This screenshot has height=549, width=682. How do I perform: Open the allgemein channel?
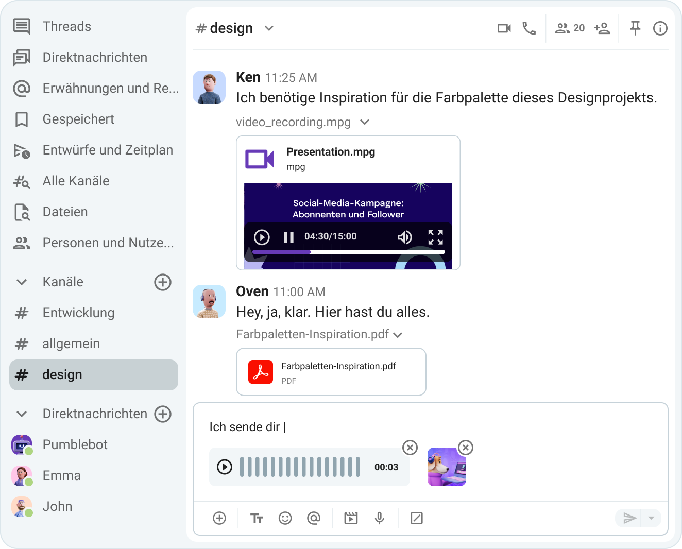(x=71, y=344)
